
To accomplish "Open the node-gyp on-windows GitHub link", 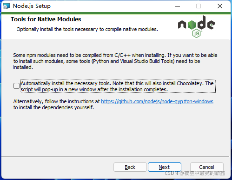I will (157, 101).
